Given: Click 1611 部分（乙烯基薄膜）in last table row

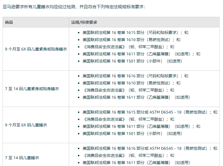Looking at the screenshot, I should coord(136,163).
